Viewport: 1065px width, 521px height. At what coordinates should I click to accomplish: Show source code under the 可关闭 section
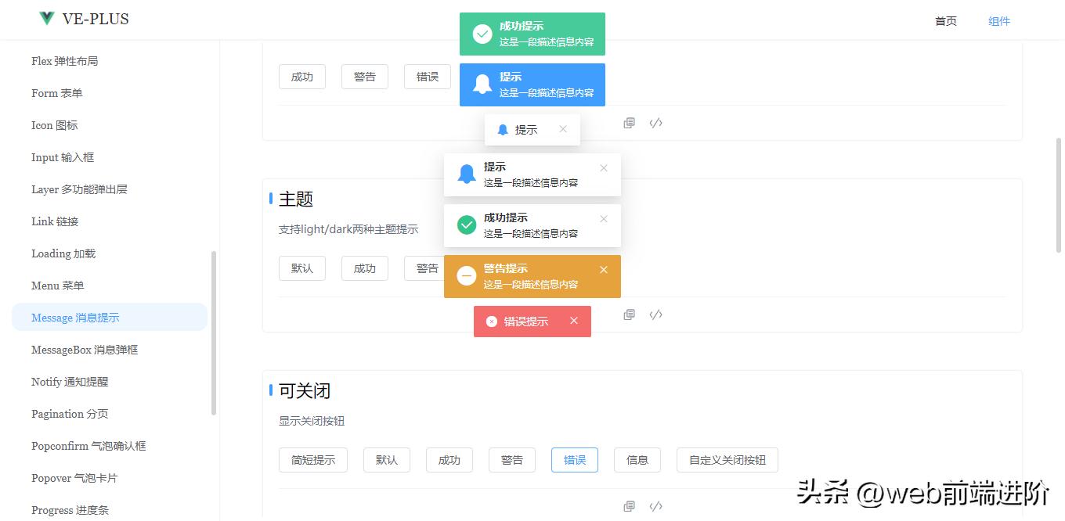pyautogui.click(x=655, y=505)
